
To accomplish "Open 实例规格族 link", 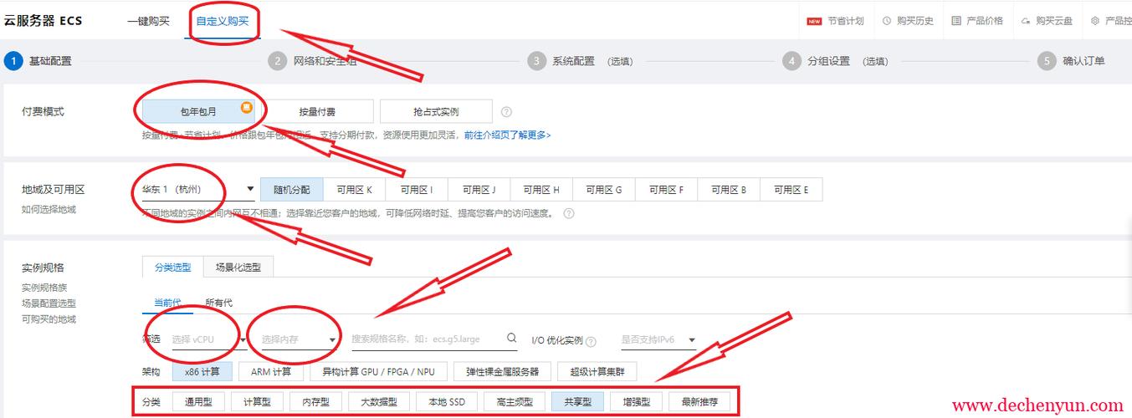I will [x=44, y=288].
